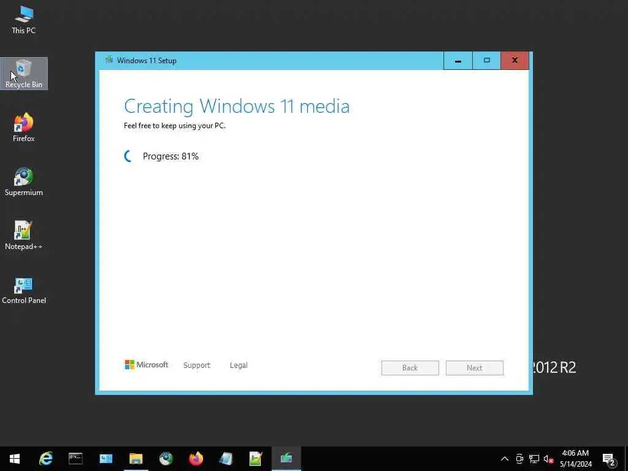The height and width of the screenshot is (471, 628).
Task: Close the Windows 11 Setup window
Action: point(515,61)
